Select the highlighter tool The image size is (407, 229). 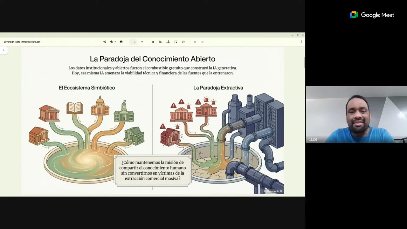pyautogui.click(x=168, y=42)
